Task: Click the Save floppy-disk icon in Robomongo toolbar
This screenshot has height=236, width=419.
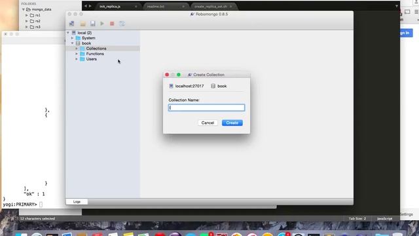Action: pos(92,24)
